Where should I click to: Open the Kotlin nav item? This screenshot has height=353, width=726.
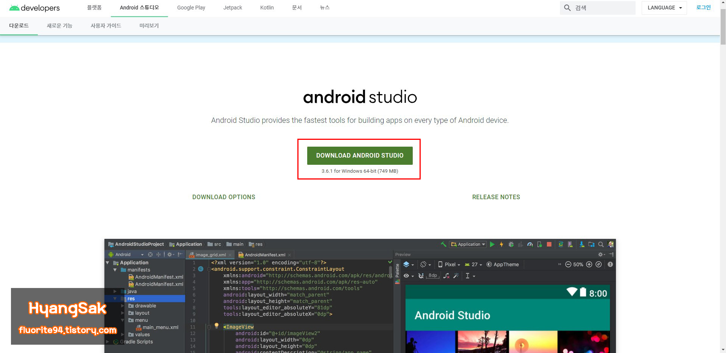tap(267, 8)
